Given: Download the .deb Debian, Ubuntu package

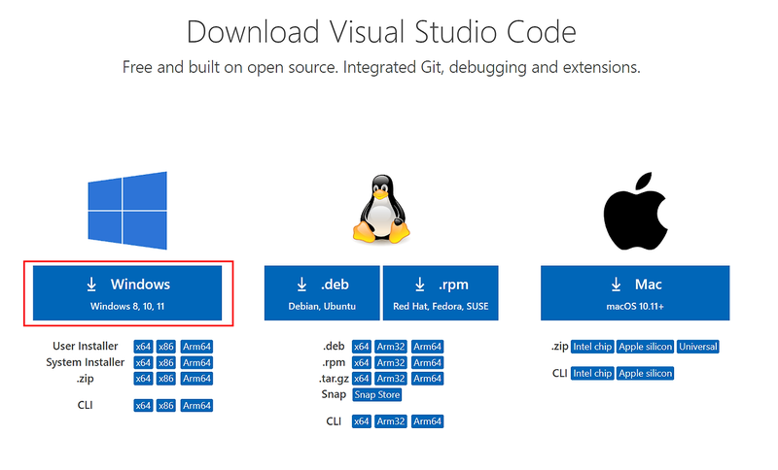Looking at the screenshot, I should [x=322, y=293].
